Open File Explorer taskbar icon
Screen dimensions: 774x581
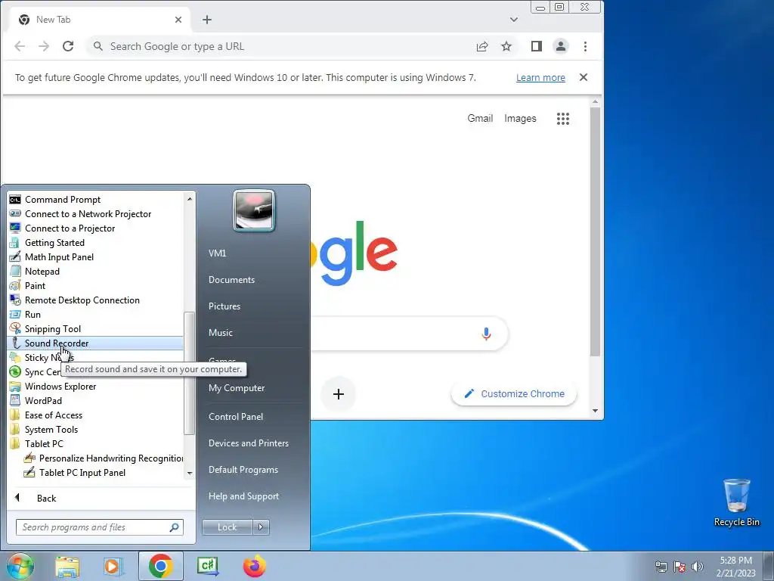click(x=67, y=566)
